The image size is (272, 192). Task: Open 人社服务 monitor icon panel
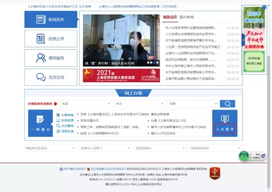coord(225,123)
